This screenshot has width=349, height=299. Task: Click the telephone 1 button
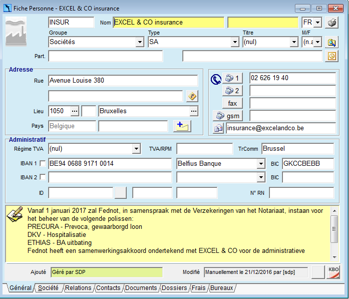pos(232,78)
